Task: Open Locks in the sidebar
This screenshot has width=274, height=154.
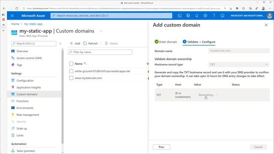Action: [x=20, y=135]
